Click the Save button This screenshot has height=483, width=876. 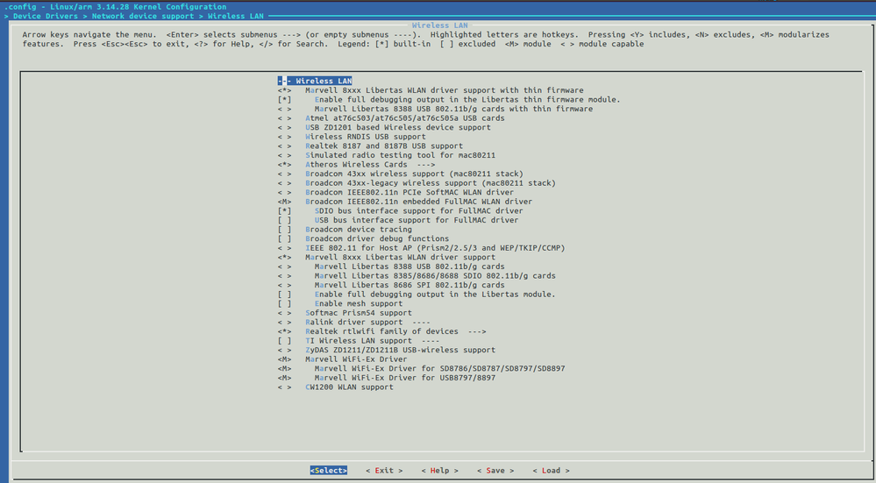pos(495,471)
